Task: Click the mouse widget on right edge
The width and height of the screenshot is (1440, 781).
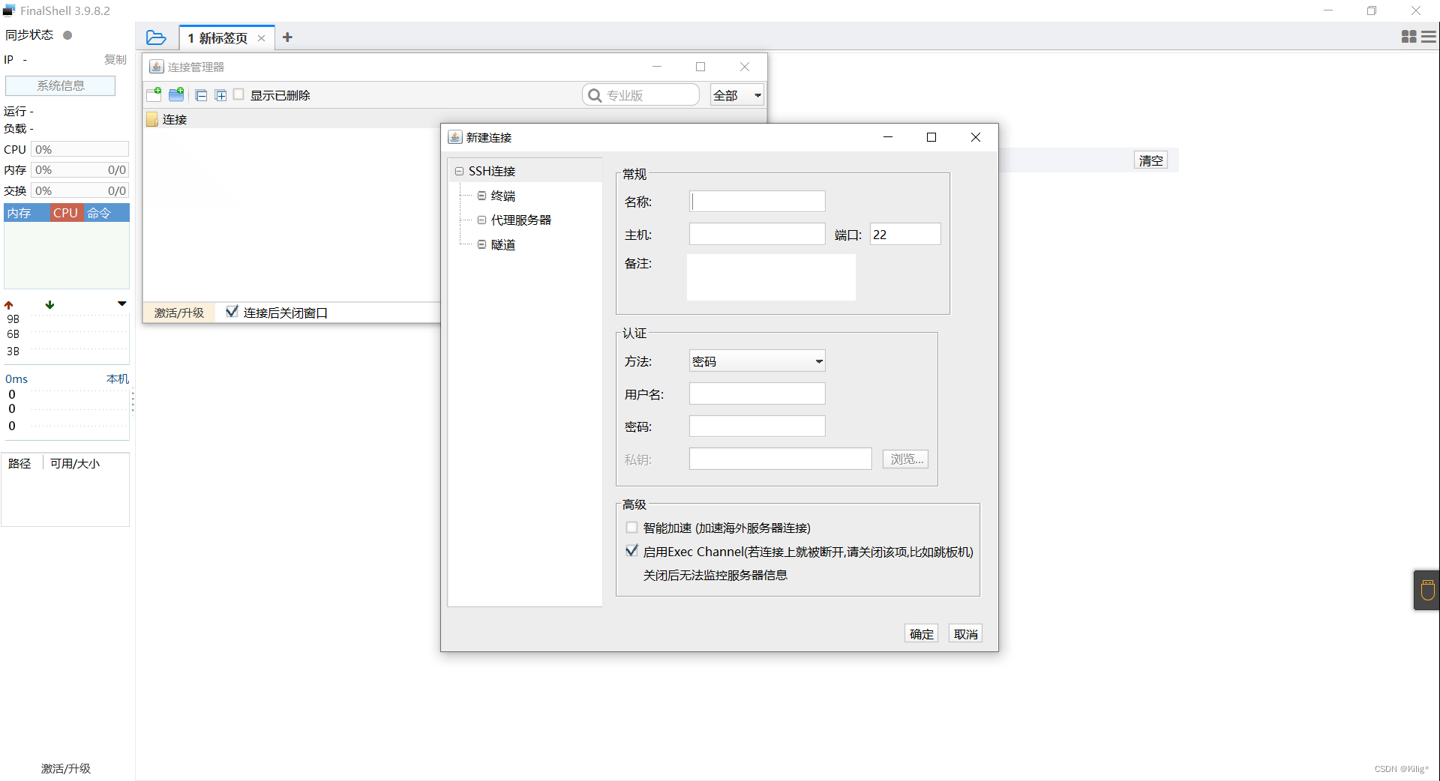Action: click(1426, 590)
